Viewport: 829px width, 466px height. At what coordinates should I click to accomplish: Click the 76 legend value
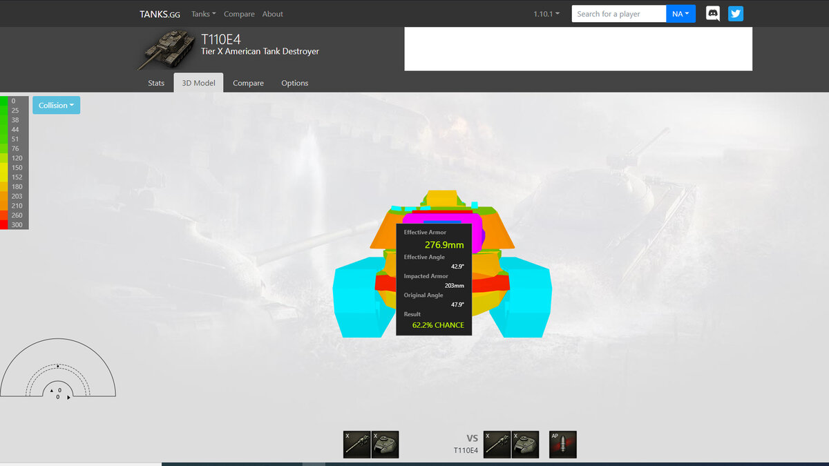(15, 148)
